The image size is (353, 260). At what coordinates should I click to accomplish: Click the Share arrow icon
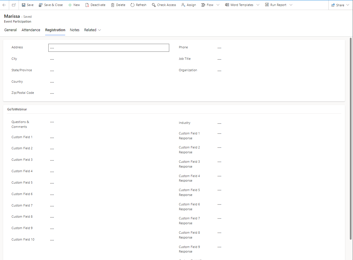point(333,5)
